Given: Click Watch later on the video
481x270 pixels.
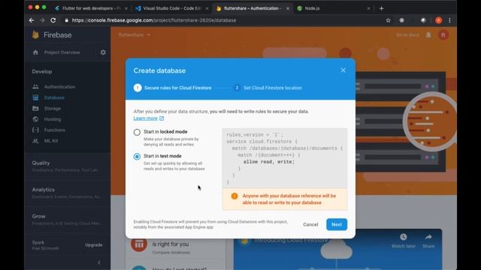Looking at the screenshot, I should [x=404, y=241].
